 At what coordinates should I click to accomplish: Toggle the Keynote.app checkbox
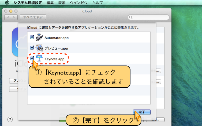32,58
